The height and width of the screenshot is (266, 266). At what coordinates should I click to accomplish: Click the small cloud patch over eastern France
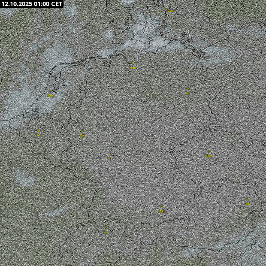click(25, 179)
